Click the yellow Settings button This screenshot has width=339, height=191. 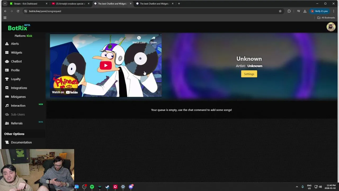coord(249,74)
